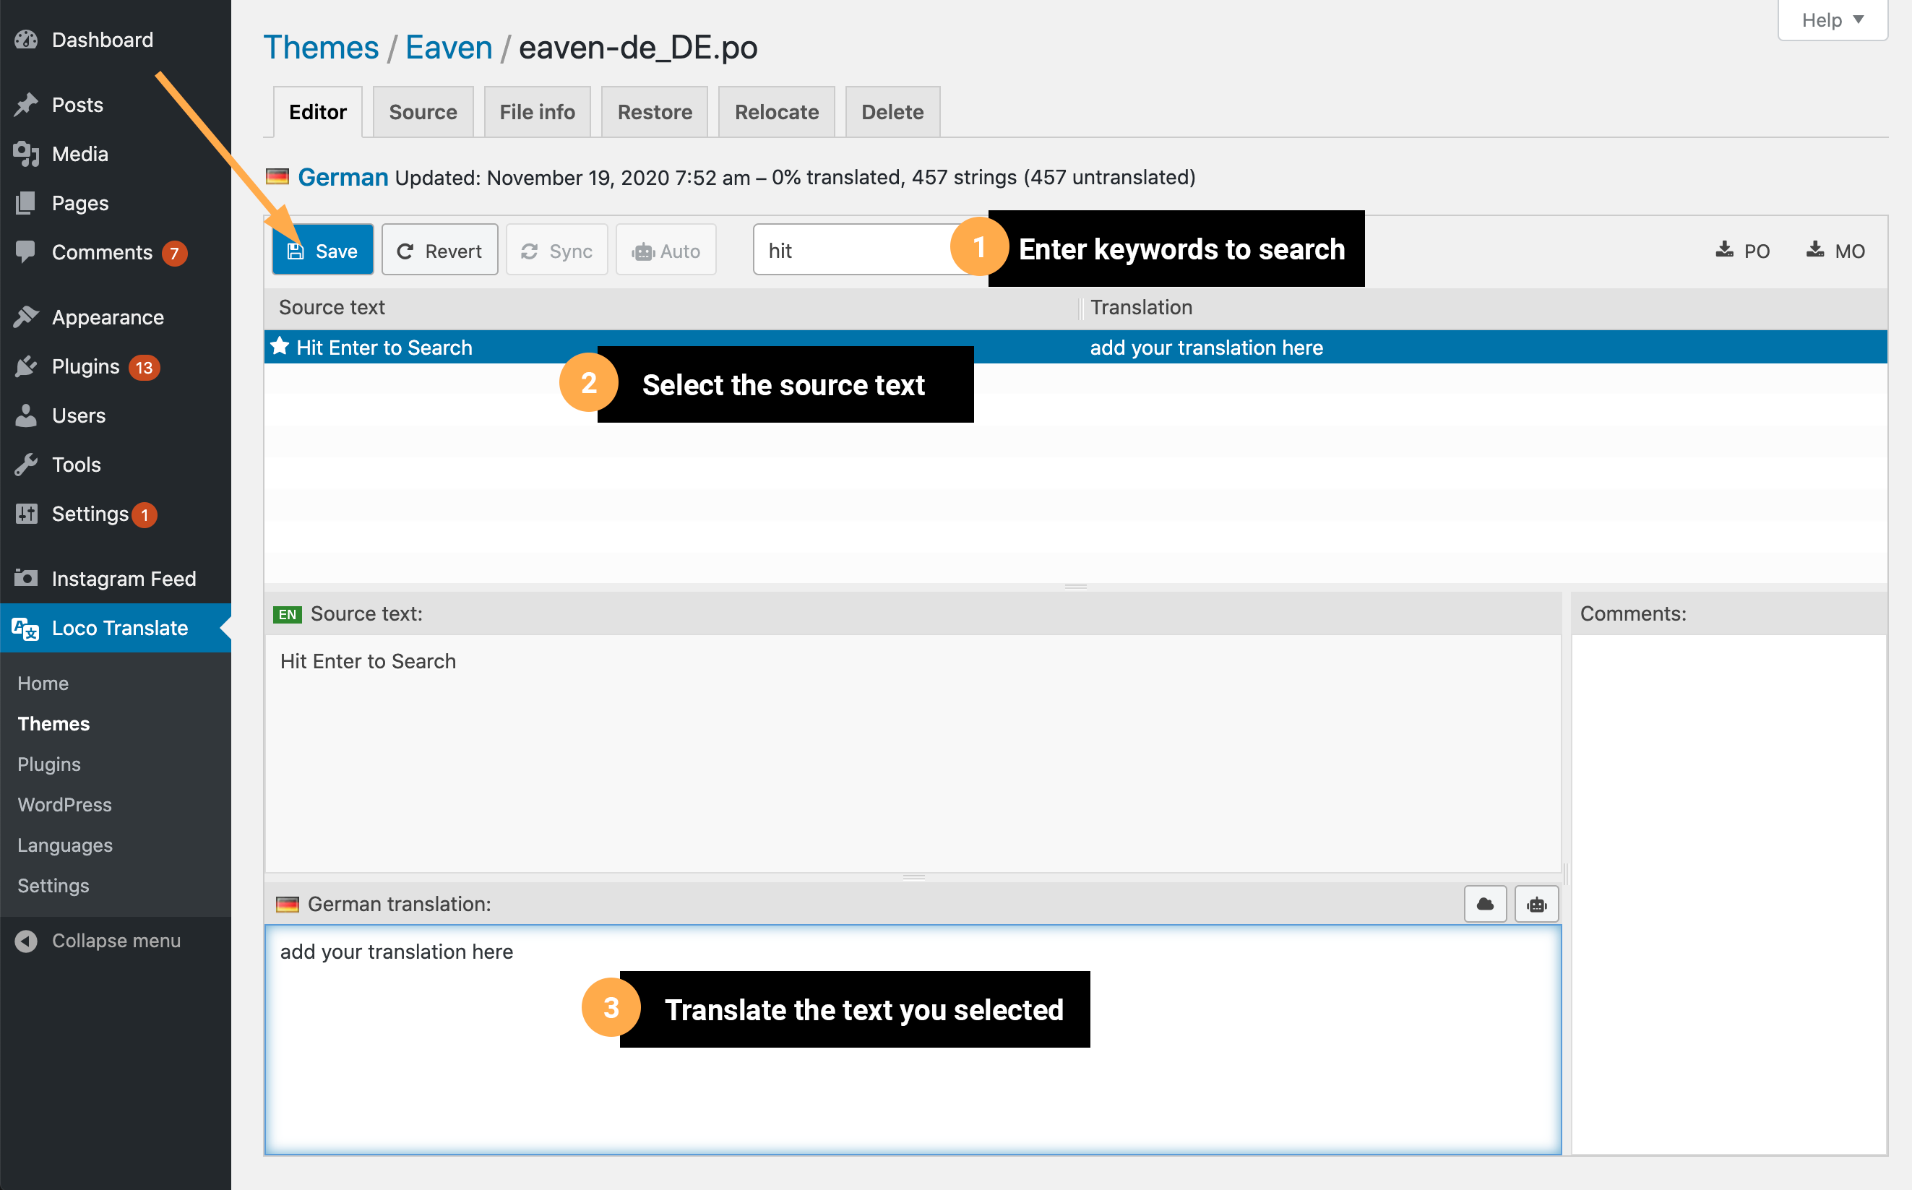1912x1190 pixels.
Task: Open the Instagram Feed menu item
Action: [124, 579]
